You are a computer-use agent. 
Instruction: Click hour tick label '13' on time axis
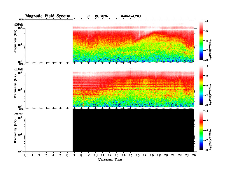117,155
